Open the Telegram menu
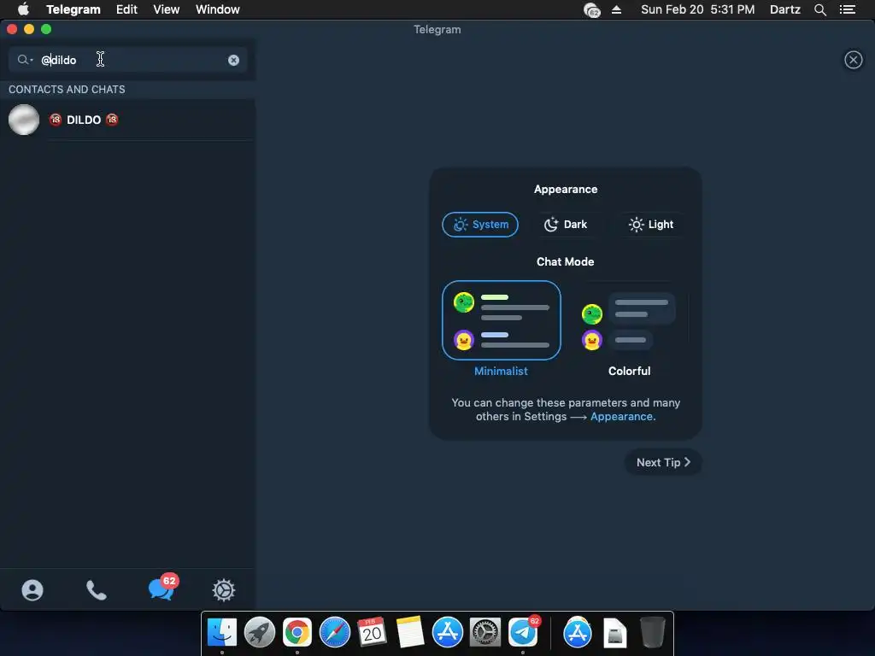875x656 pixels. pos(73,9)
